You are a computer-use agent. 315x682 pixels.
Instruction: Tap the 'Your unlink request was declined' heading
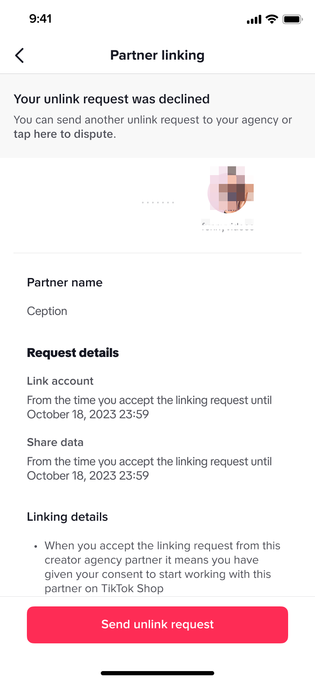pyautogui.click(x=112, y=99)
